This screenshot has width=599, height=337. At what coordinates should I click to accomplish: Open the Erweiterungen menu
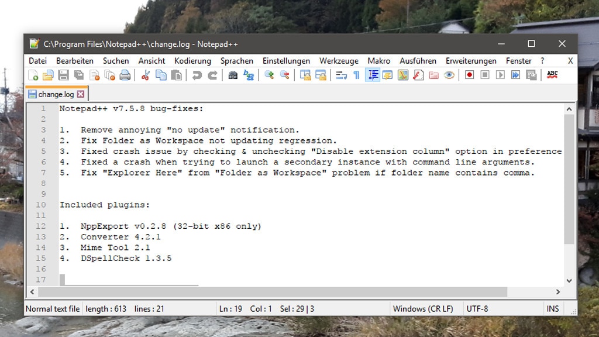pyautogui.click(x=470, y=61)
